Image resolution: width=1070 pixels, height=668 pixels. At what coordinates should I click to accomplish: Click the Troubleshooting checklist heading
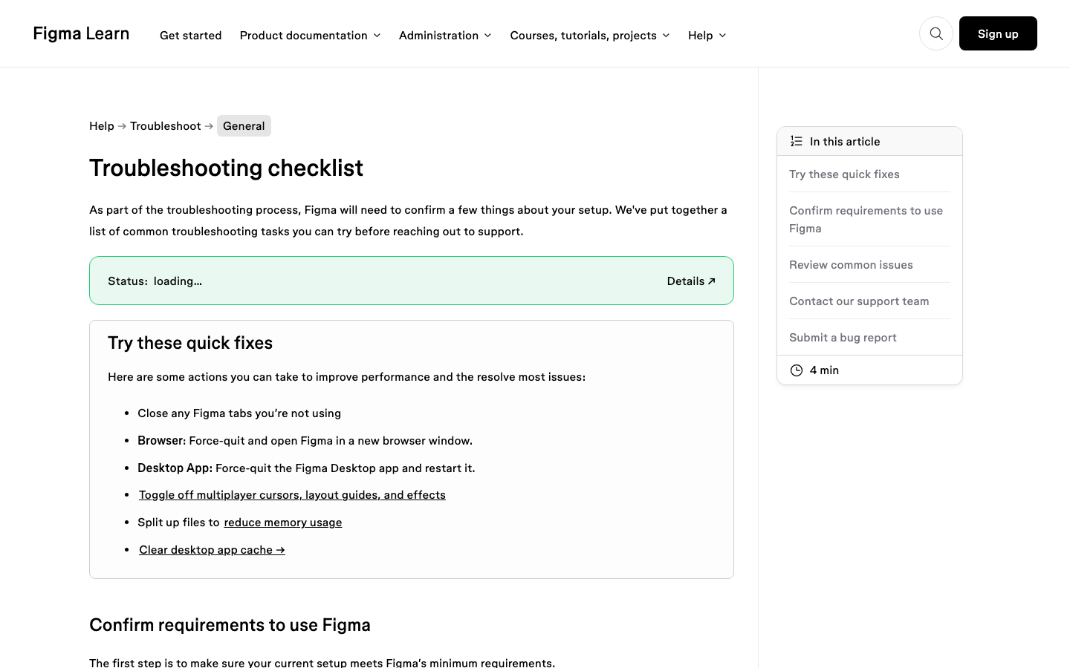click(x=226, y=168)
